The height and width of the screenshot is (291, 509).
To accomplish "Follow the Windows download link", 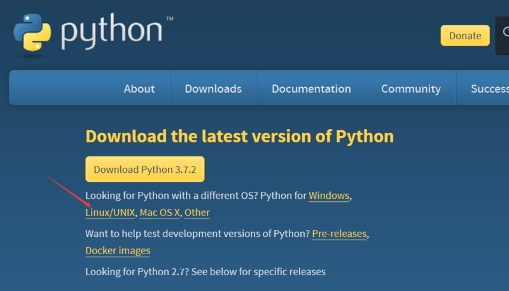I will [x=329, y=196].
